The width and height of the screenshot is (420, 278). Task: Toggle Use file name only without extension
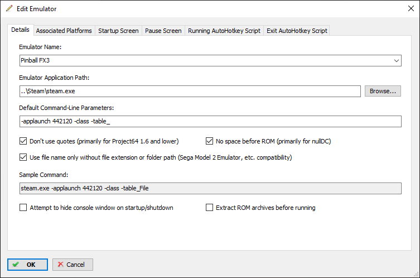pos(23,157)
